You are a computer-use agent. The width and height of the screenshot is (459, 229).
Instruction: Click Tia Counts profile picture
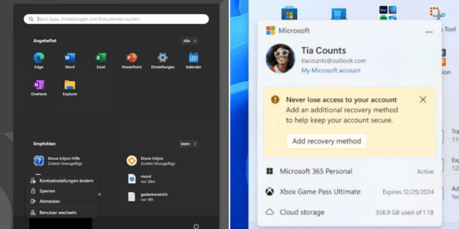281,58
